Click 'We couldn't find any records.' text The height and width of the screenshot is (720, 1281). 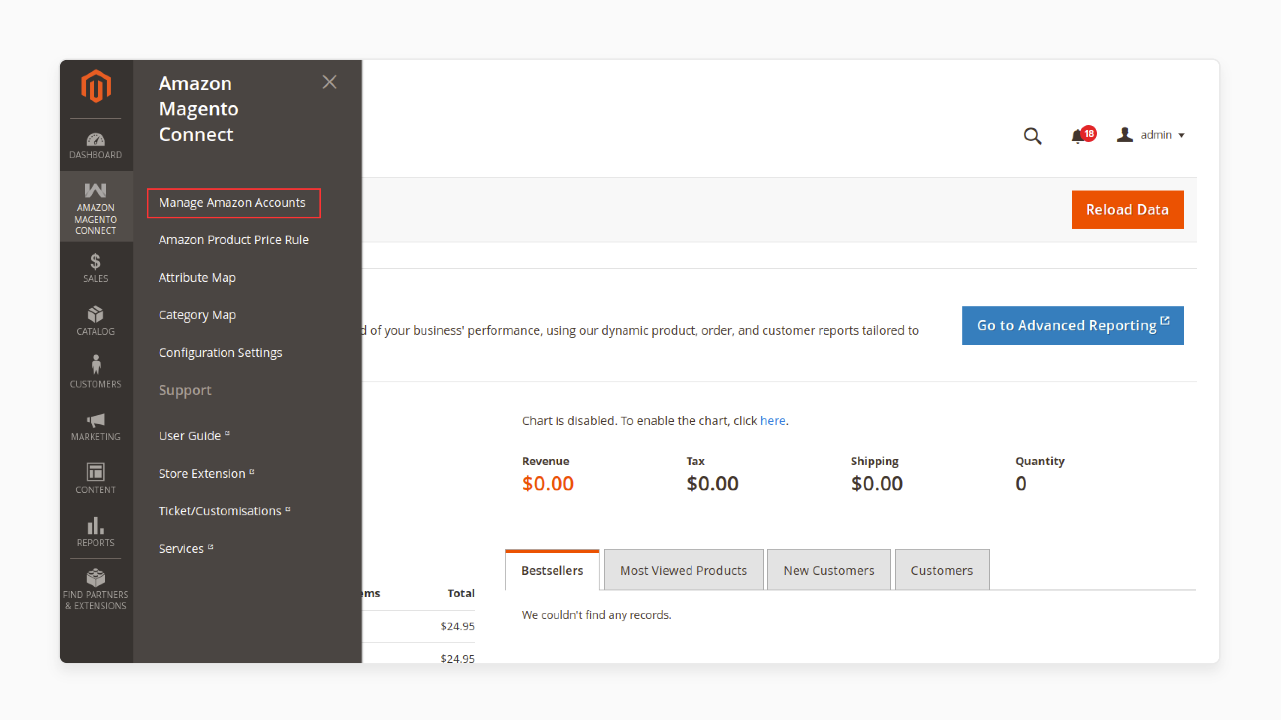tap(596, 615)
